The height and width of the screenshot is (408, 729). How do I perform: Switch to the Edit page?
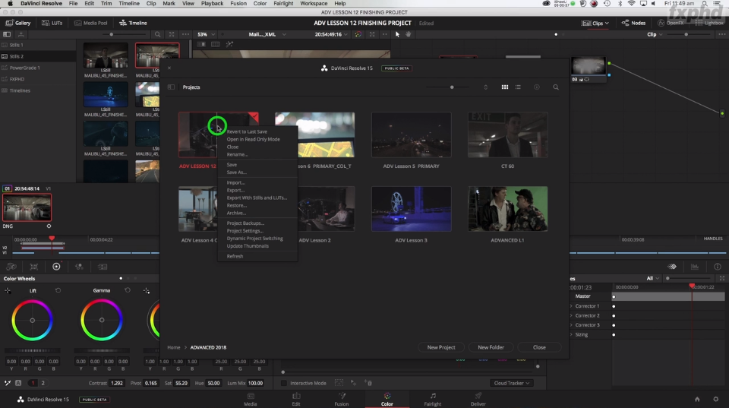tap(296, 399)
